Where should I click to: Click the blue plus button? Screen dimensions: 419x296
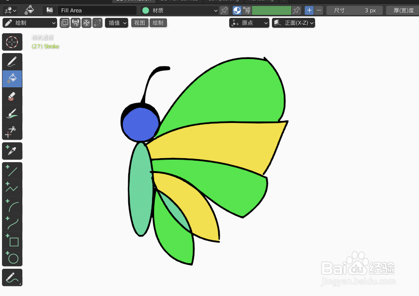coord(309,10)
